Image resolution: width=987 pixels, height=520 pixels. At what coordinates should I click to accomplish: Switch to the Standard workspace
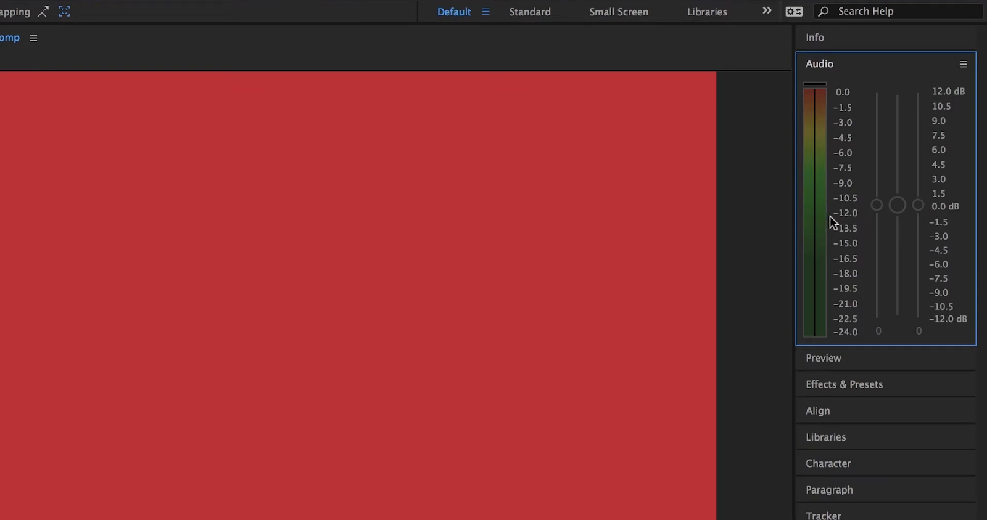pos(530,12)
